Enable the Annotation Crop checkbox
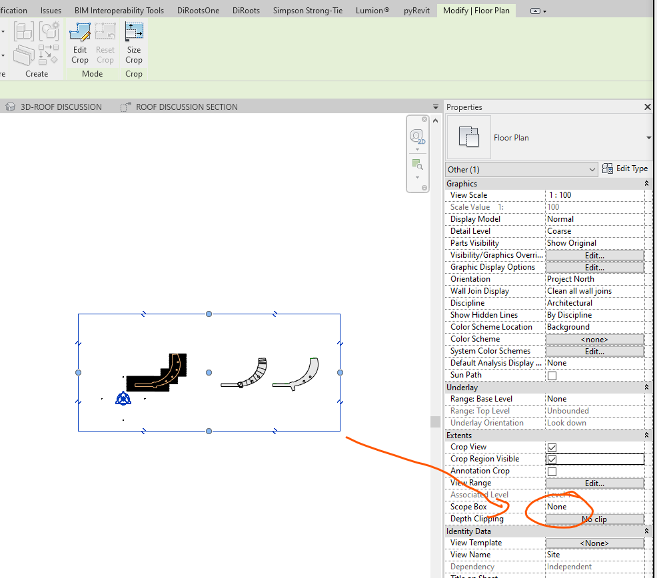657x578 pixels. click(550, 471)
